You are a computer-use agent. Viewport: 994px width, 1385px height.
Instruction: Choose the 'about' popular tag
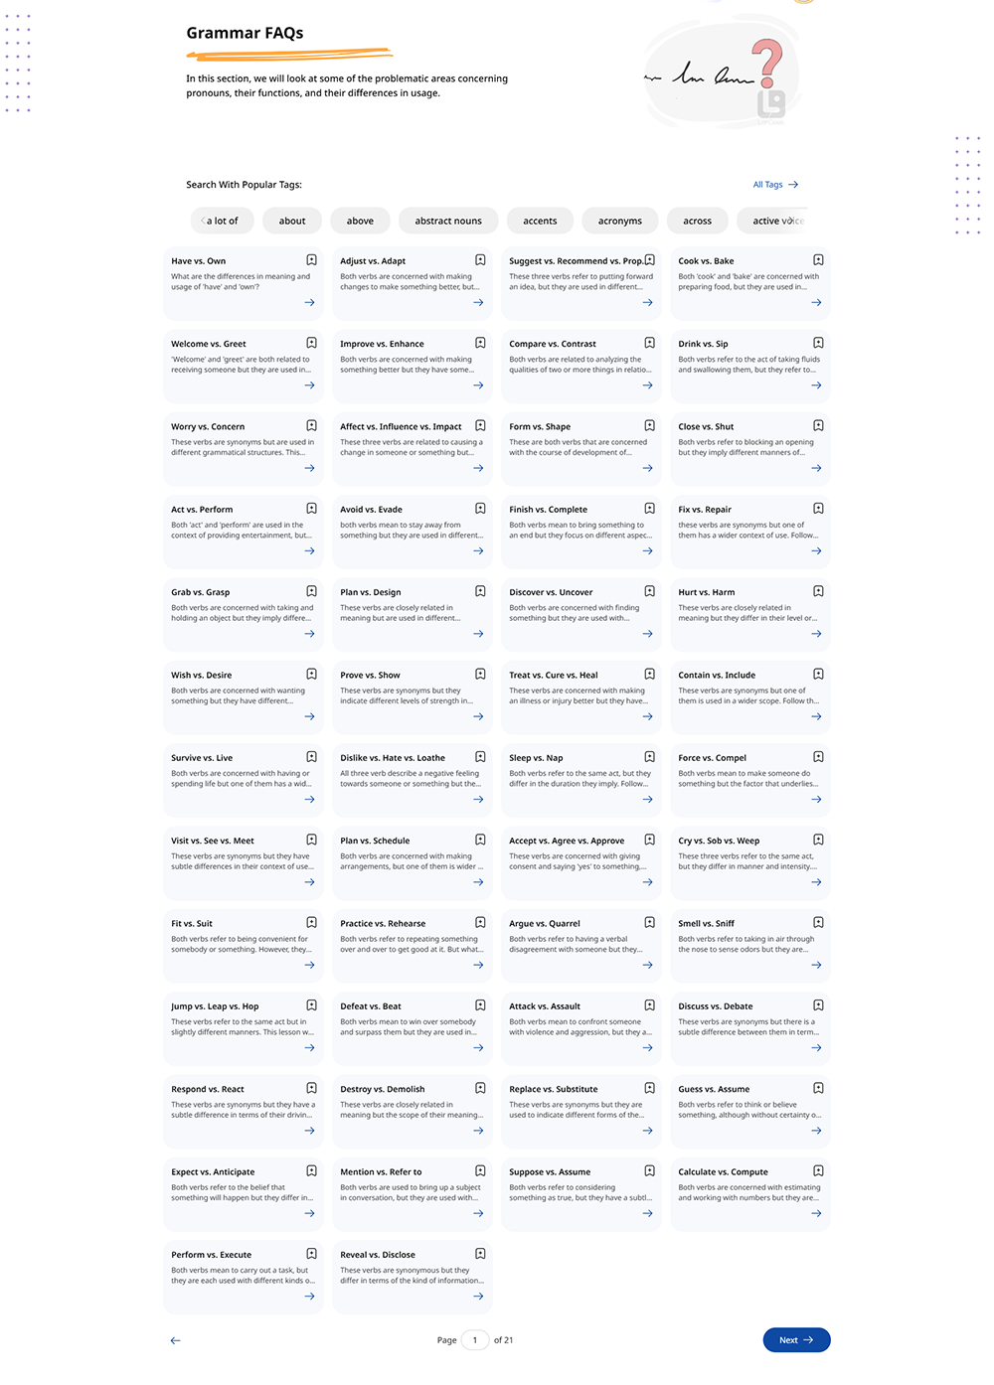tap(292, 221)
